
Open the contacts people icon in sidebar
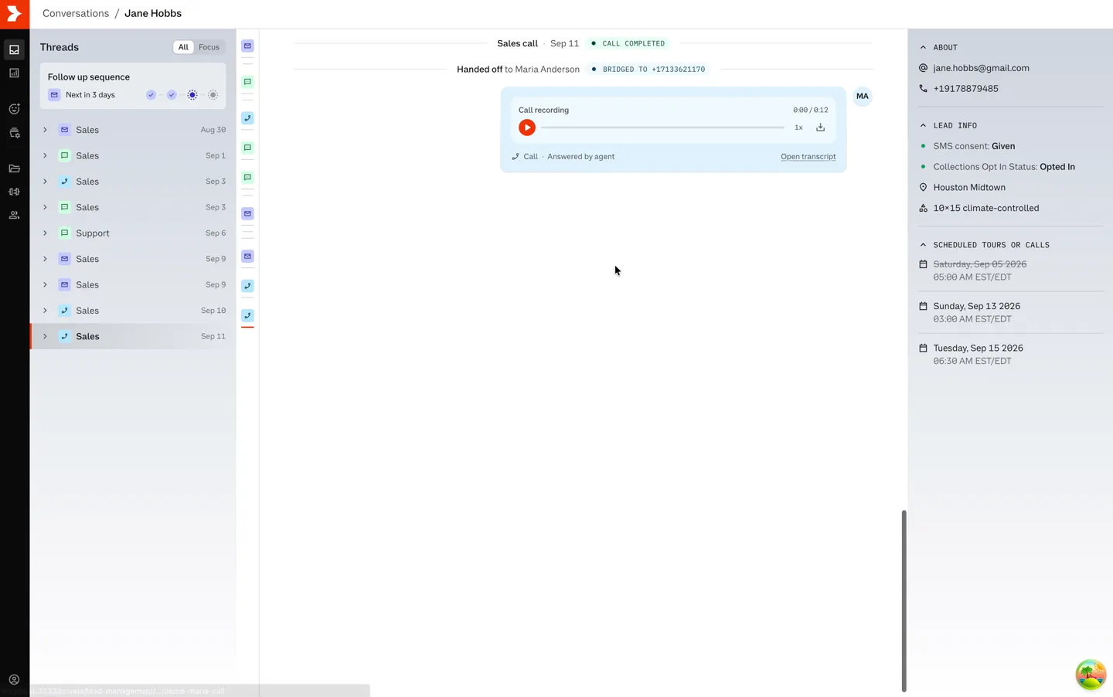14,216
